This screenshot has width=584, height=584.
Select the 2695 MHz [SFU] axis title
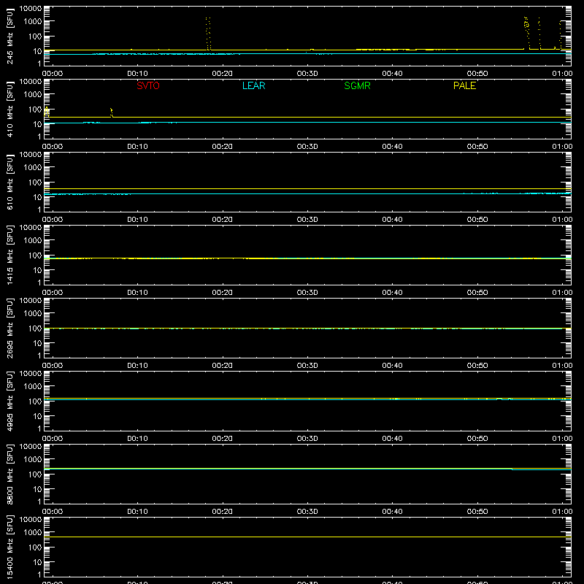(x=9, y=328)
